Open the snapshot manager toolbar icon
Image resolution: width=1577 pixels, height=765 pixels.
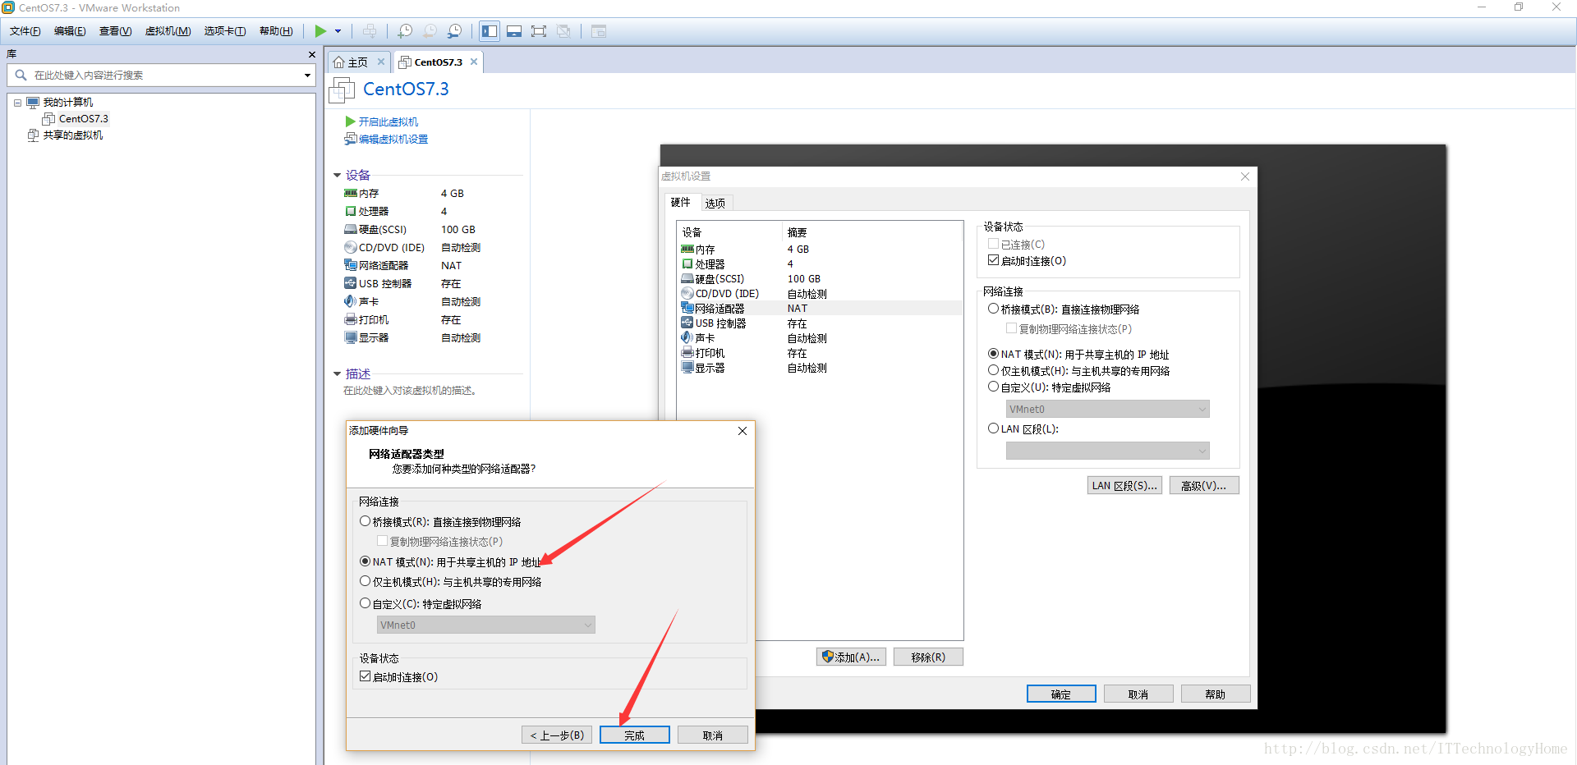point(454,31)
